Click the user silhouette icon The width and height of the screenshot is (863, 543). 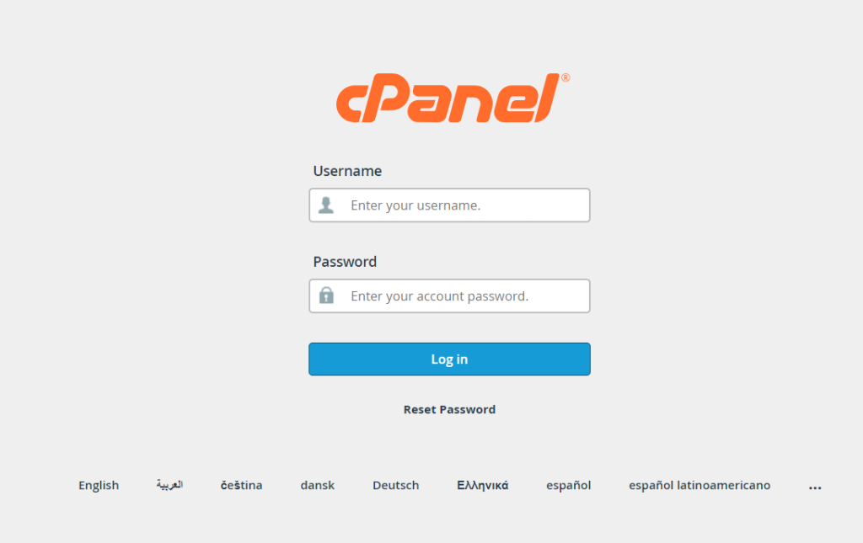click(x=326, y=205)
